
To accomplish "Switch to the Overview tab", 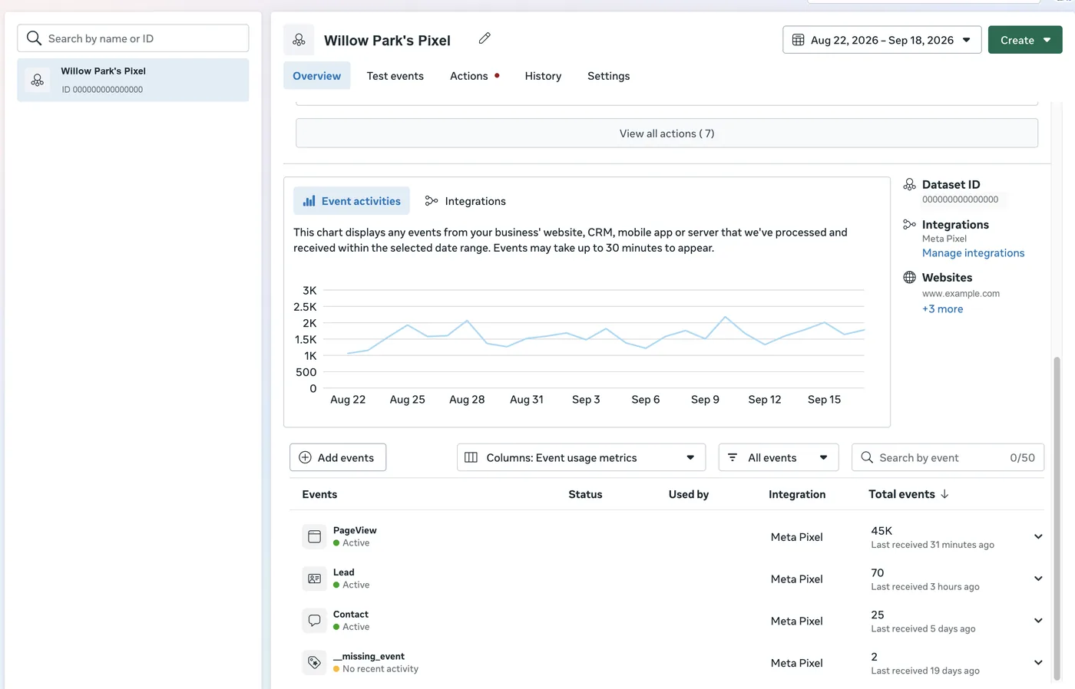I will pyautogui.click(x=317, y=76).
